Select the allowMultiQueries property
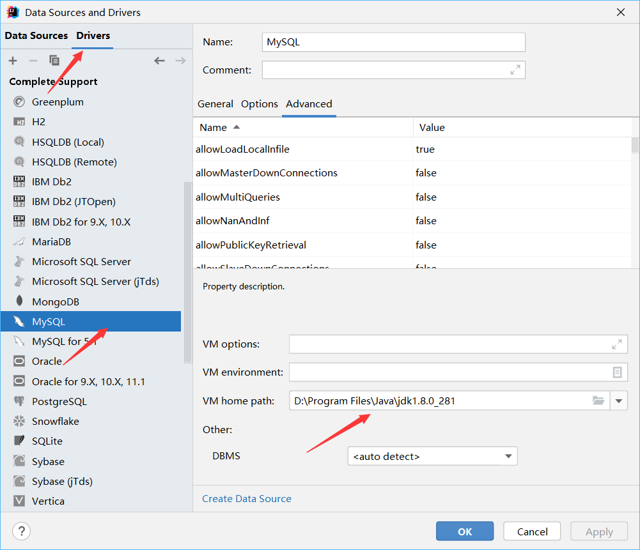 pyautogui.click(x=412, y=197)
